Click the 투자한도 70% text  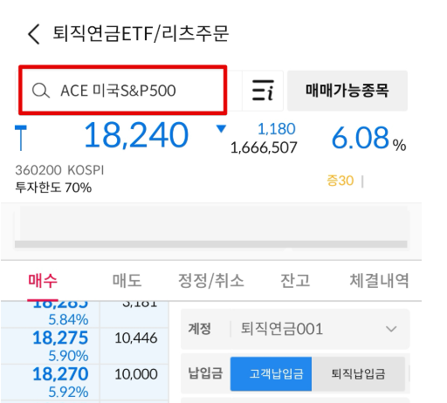53,188
